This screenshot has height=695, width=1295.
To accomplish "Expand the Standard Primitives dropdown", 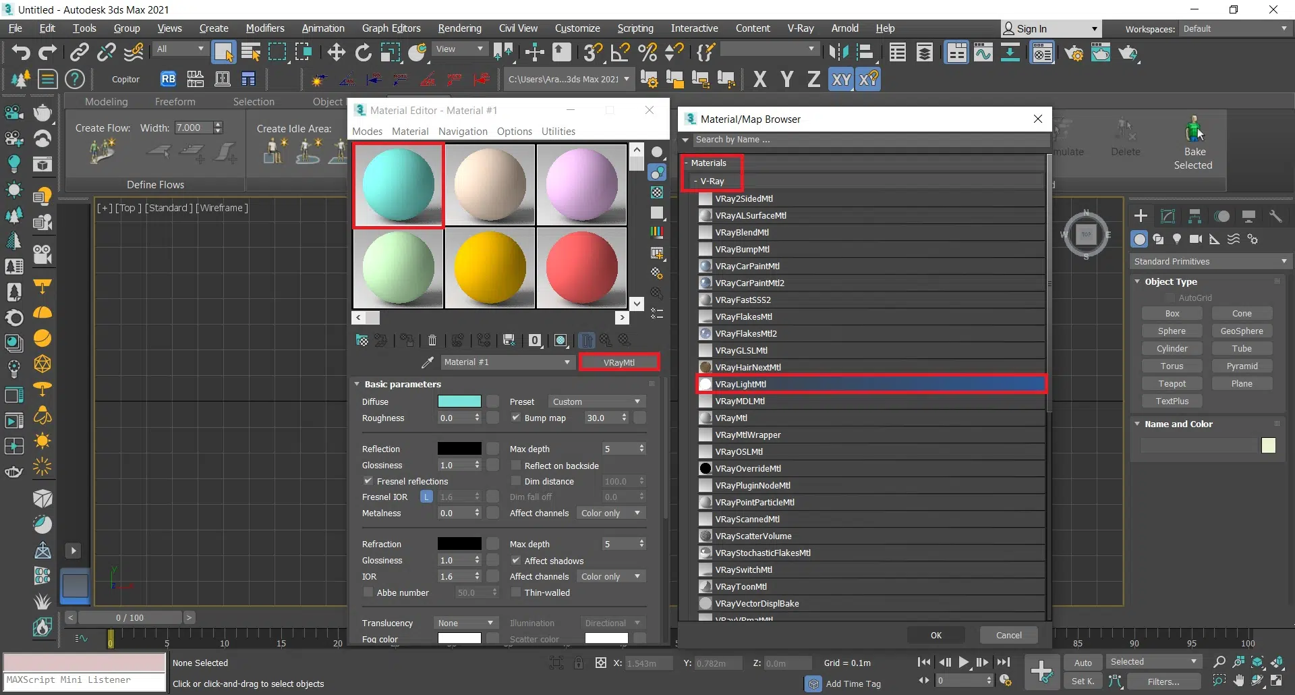I will (x=1210, y=261).
